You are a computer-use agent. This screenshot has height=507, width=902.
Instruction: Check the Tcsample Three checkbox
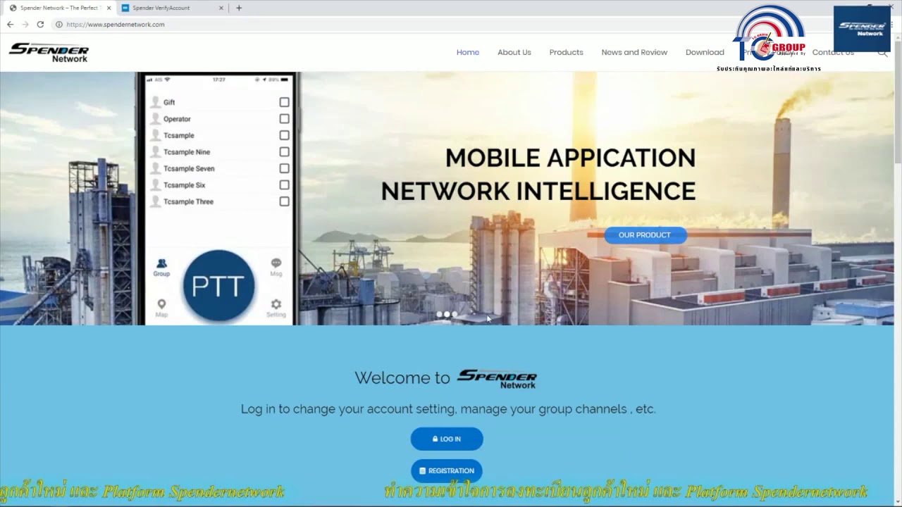coord(284,201)
